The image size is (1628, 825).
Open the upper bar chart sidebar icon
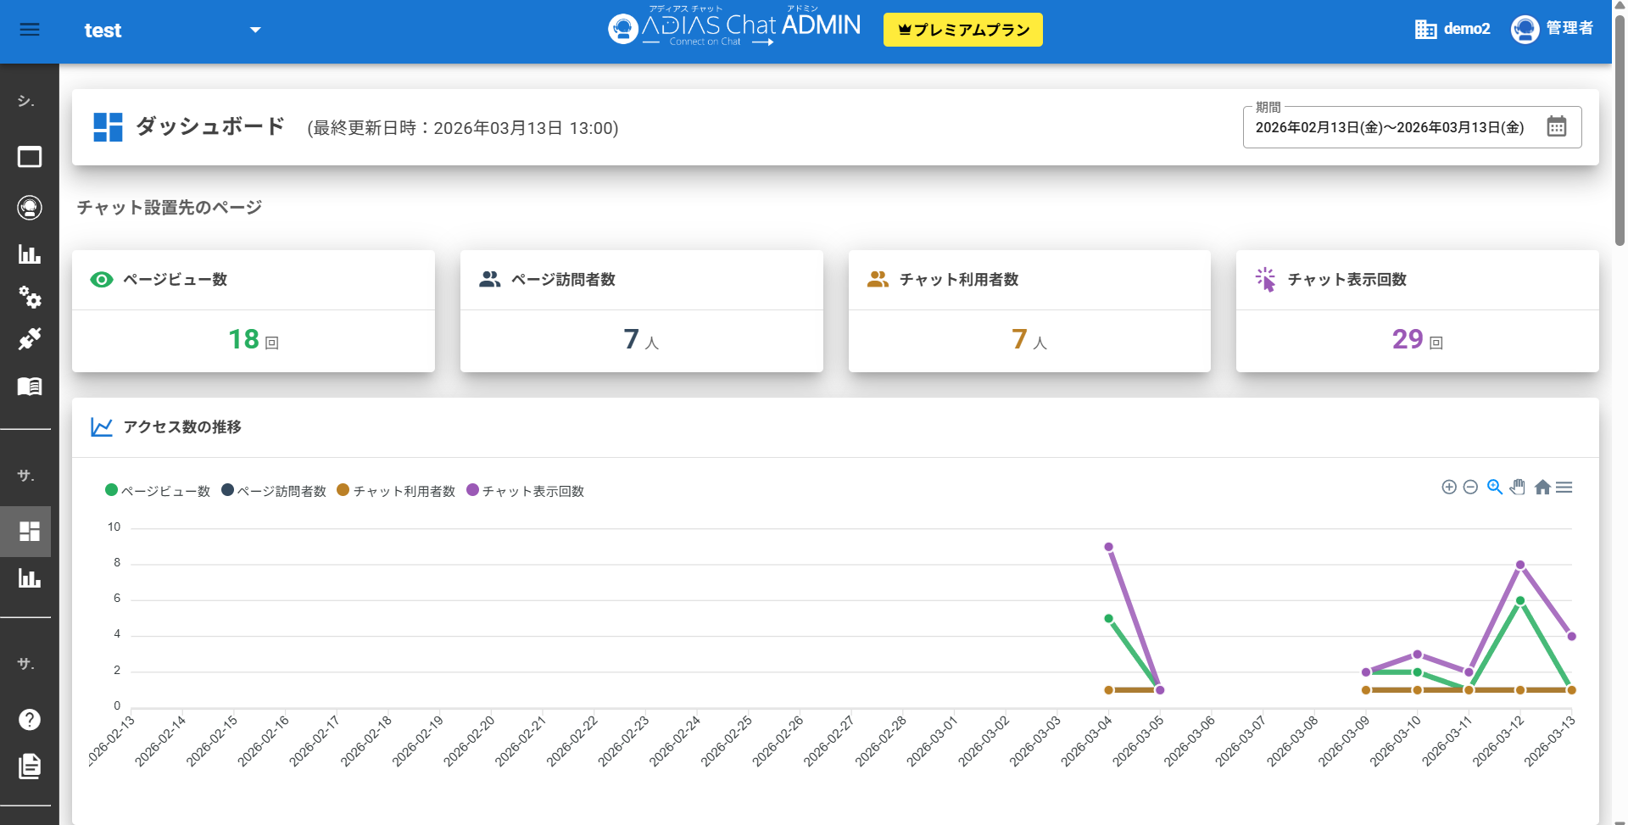pyautogui.click(x=30, y=254)
